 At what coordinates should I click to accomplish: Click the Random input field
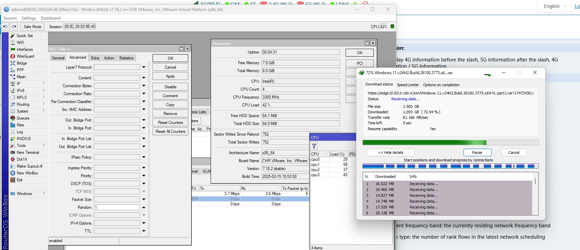(x=117, y=207)
